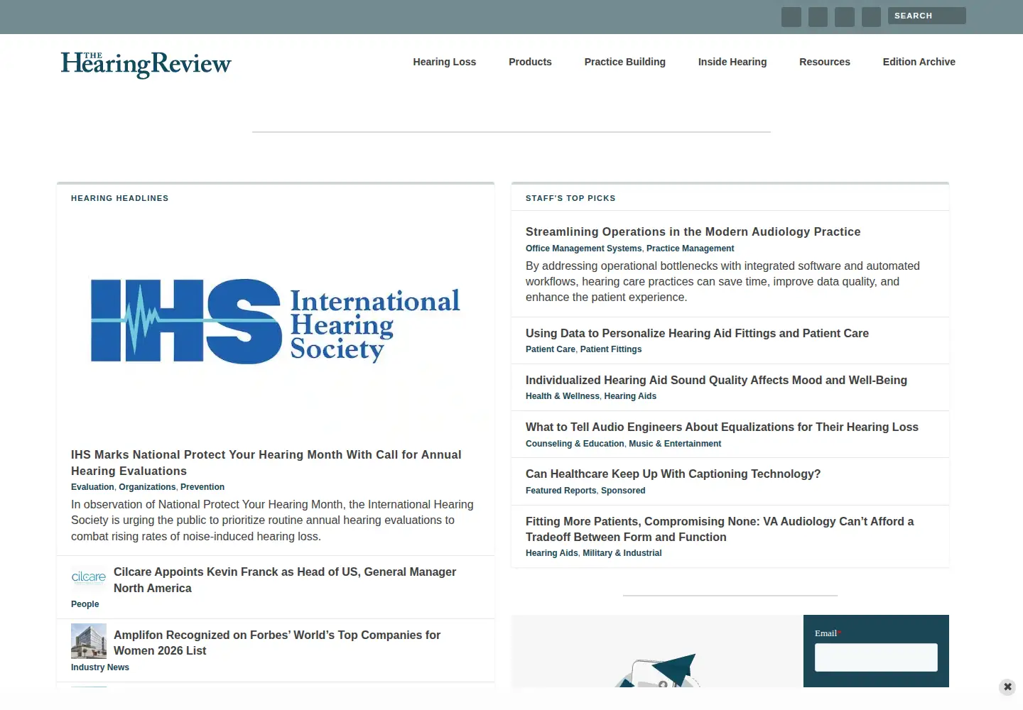Select the Patient Fittings category
The height and width of the screenshot is (710, 1023).
[x=611, y=349]
